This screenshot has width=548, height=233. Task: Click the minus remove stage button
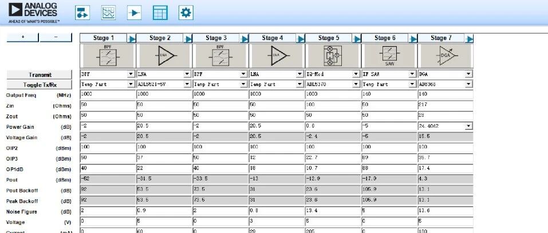(56, 37)
